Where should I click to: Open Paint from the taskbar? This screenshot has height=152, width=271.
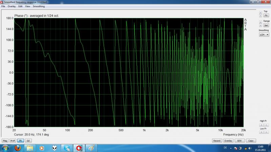click(91, 148)
